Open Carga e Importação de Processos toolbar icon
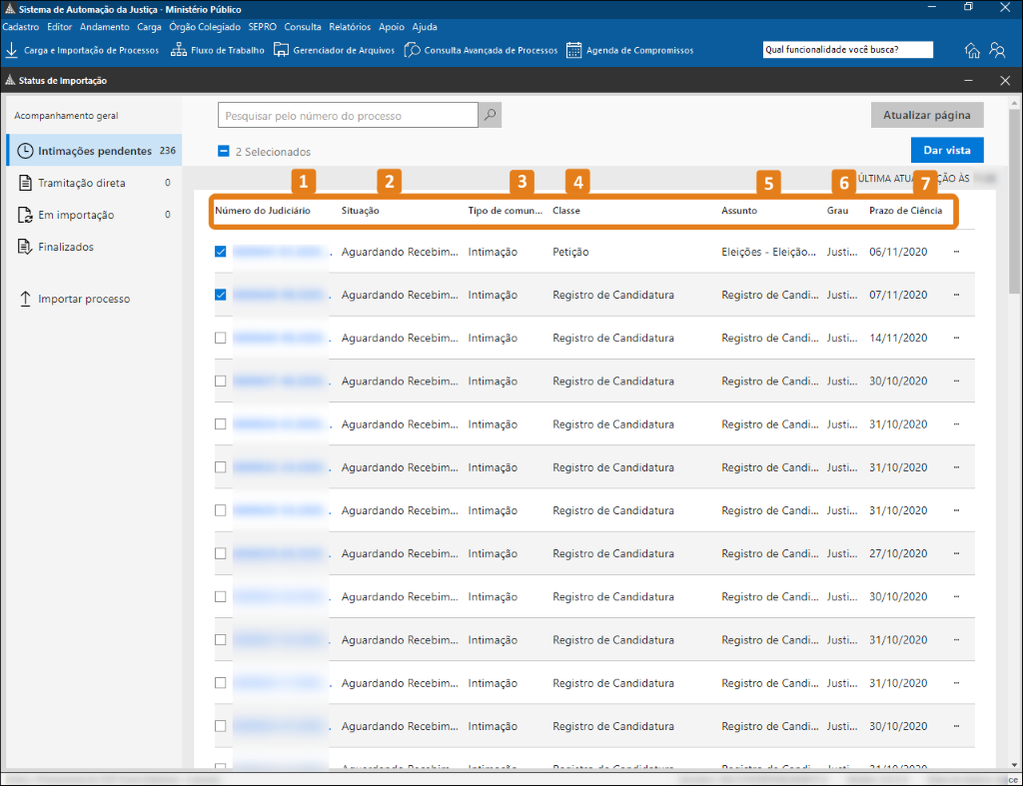The image size is (1023, 786). point(12,50)
